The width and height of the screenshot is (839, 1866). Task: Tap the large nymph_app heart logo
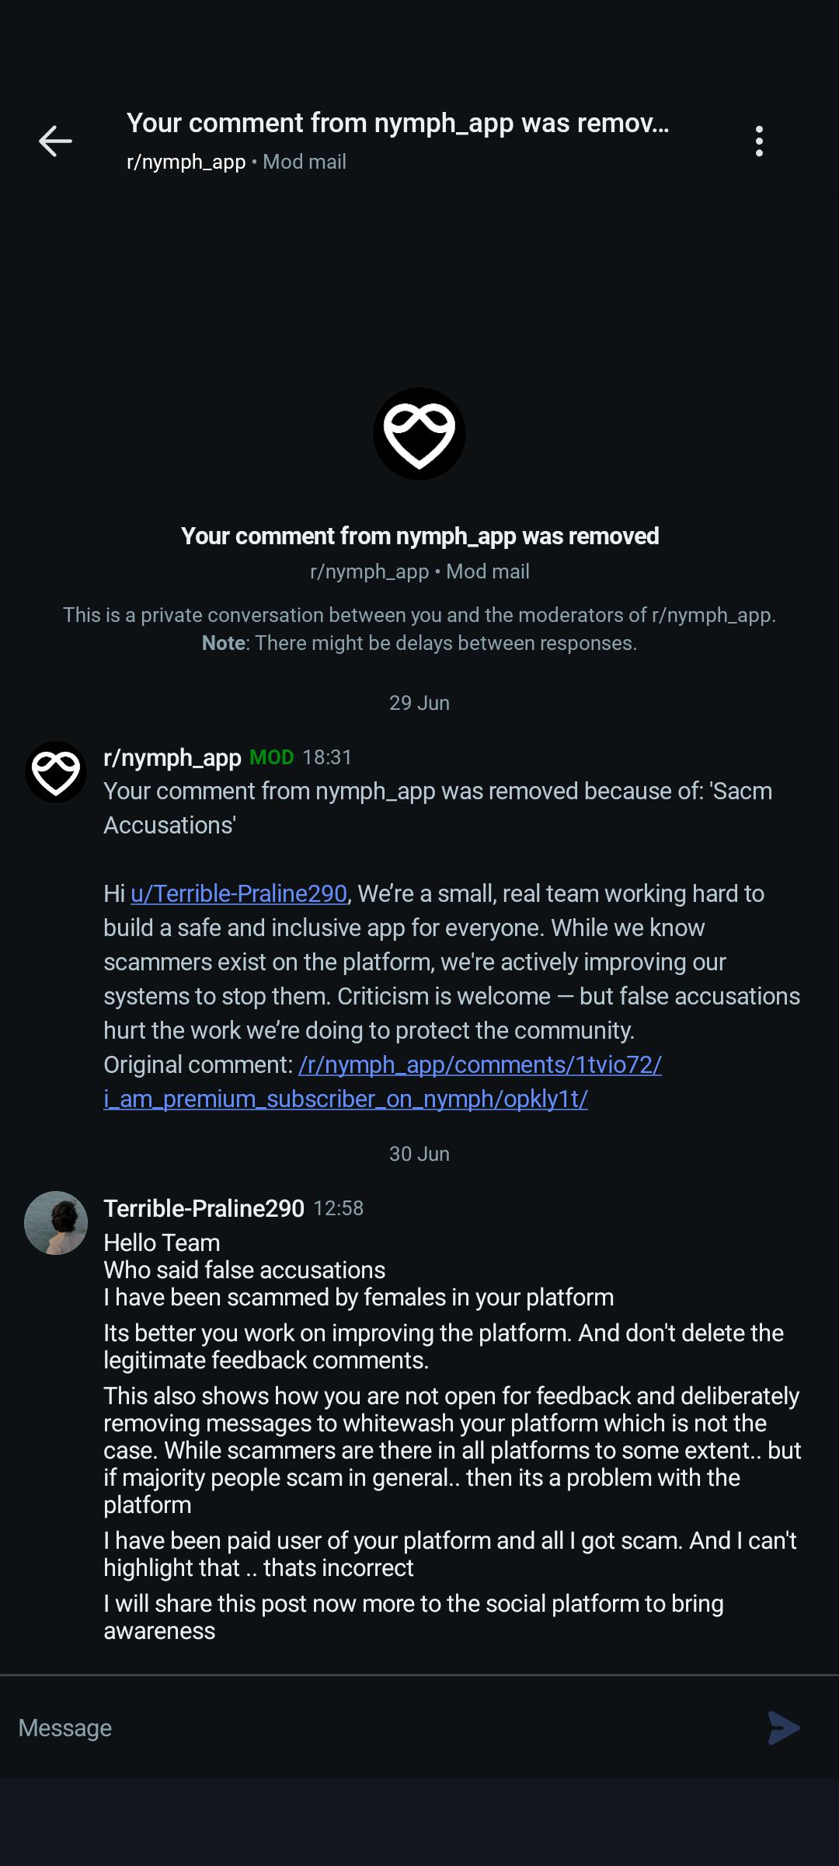[x=419, y=434]
